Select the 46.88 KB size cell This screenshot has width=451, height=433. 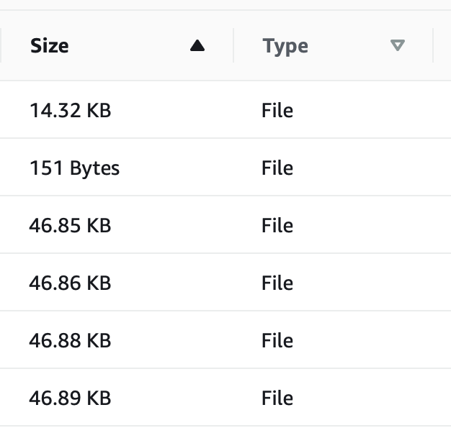(70, 340)
